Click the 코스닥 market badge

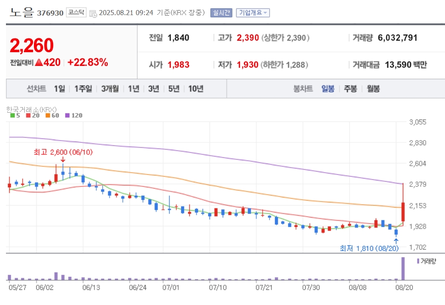click(77, 12)
